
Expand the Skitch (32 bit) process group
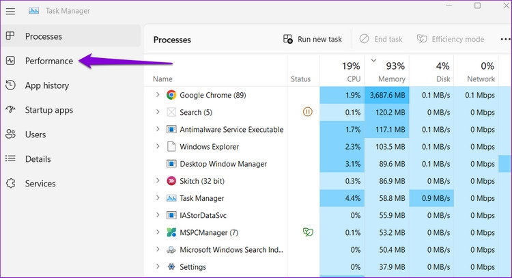[x=158, y=180]
